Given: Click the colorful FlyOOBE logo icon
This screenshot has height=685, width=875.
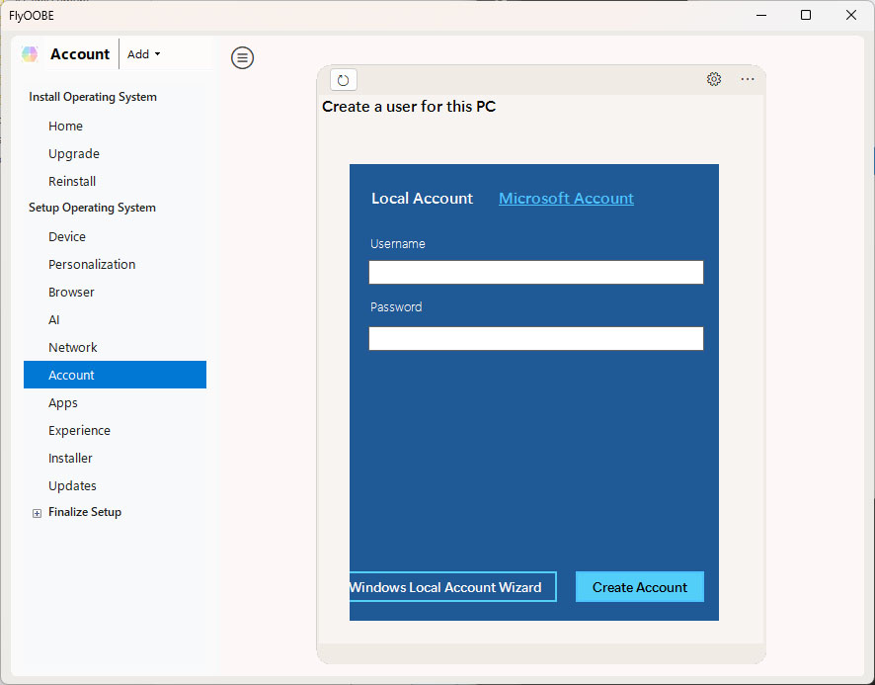Looking at the screenshot, I should [31, 54].
